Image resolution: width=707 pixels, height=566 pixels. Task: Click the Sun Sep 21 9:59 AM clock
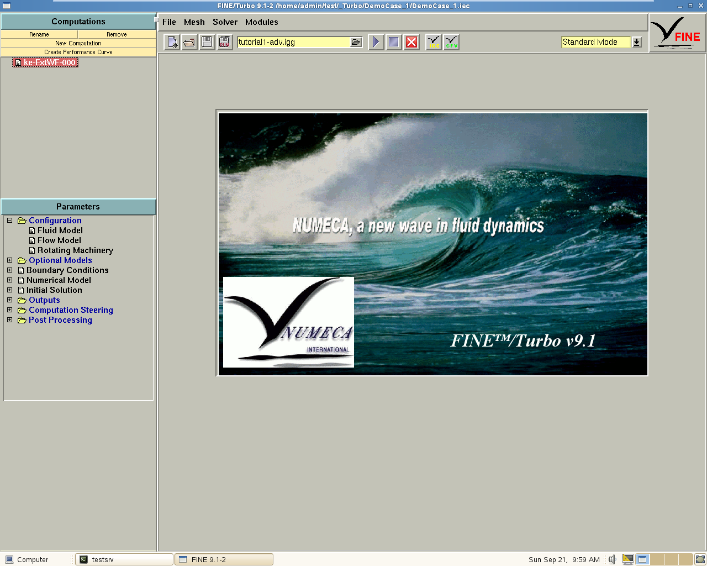[564, 559]
